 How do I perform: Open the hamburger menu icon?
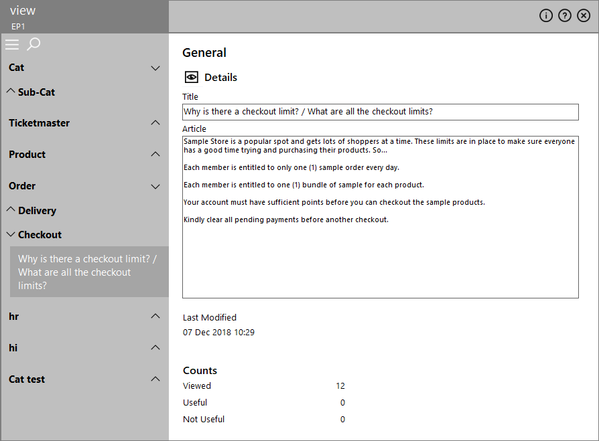(12, 44)
